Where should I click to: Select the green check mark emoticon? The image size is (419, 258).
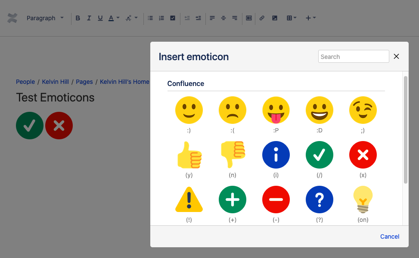click(319, 155)
